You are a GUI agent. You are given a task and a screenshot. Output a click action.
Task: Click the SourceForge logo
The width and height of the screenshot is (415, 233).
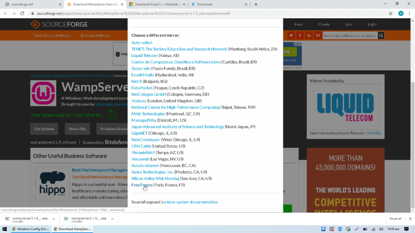(59, 24)
